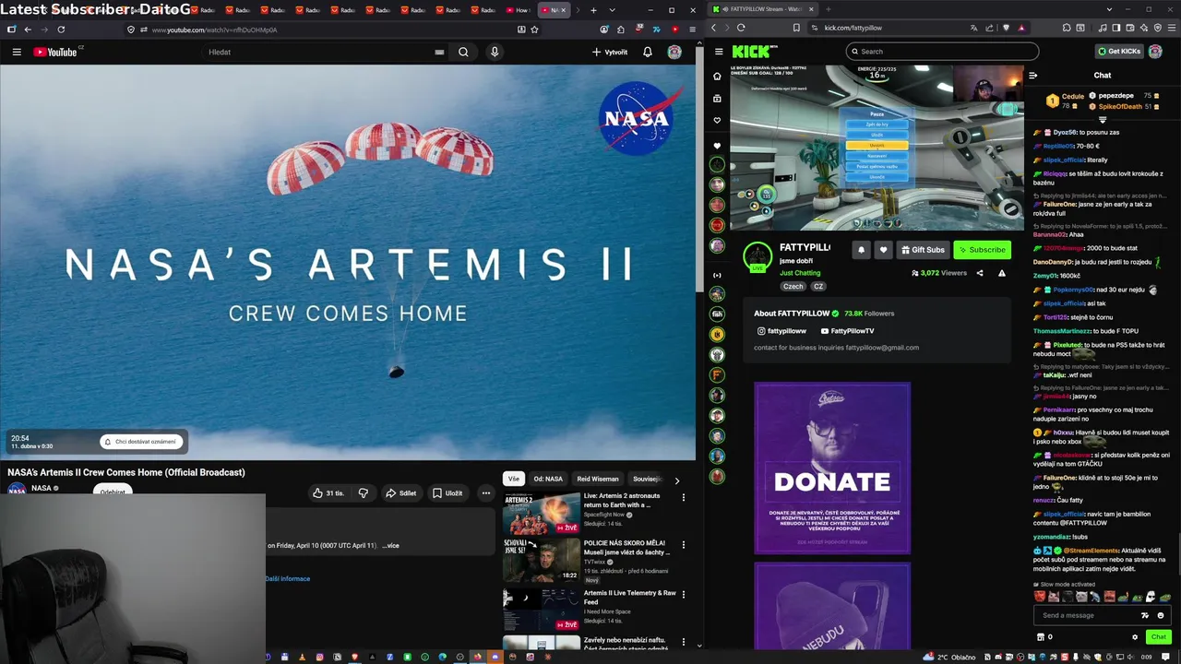The image size is (1181, 664).
Task: Open the YouTube hamburger guide menu
Action: click(17, 52)
